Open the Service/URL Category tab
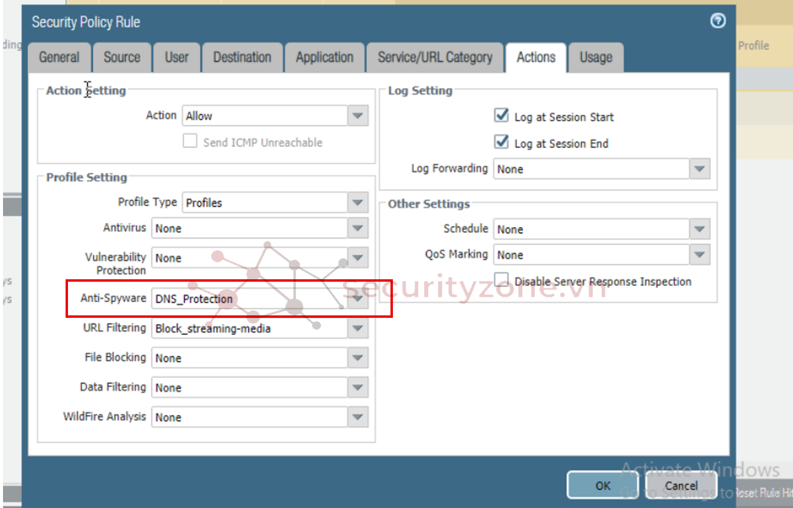 tap(434, 58)
